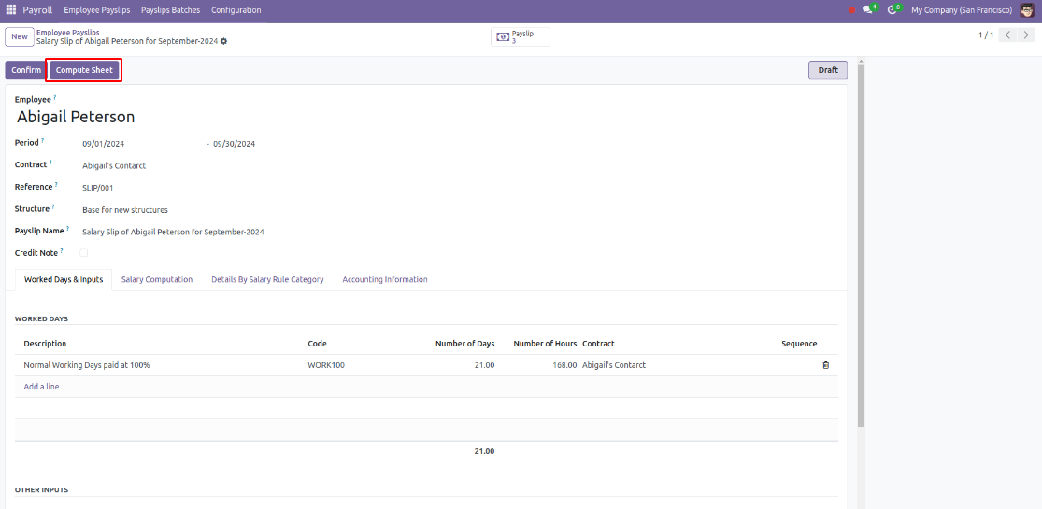The image size is (1042, 509).
Task: Open the Configuration menu
Action: [x=236, y=10]
